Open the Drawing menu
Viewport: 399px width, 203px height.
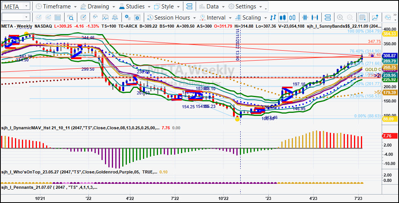coord(98,7)
